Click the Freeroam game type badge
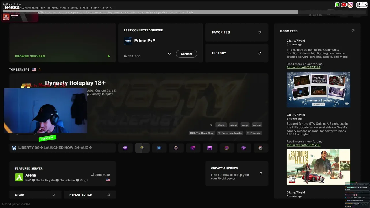 (254, 133)
